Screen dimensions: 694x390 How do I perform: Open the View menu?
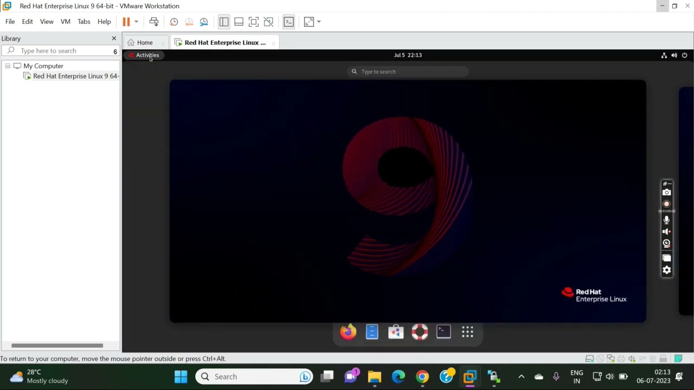click(47, 22)
